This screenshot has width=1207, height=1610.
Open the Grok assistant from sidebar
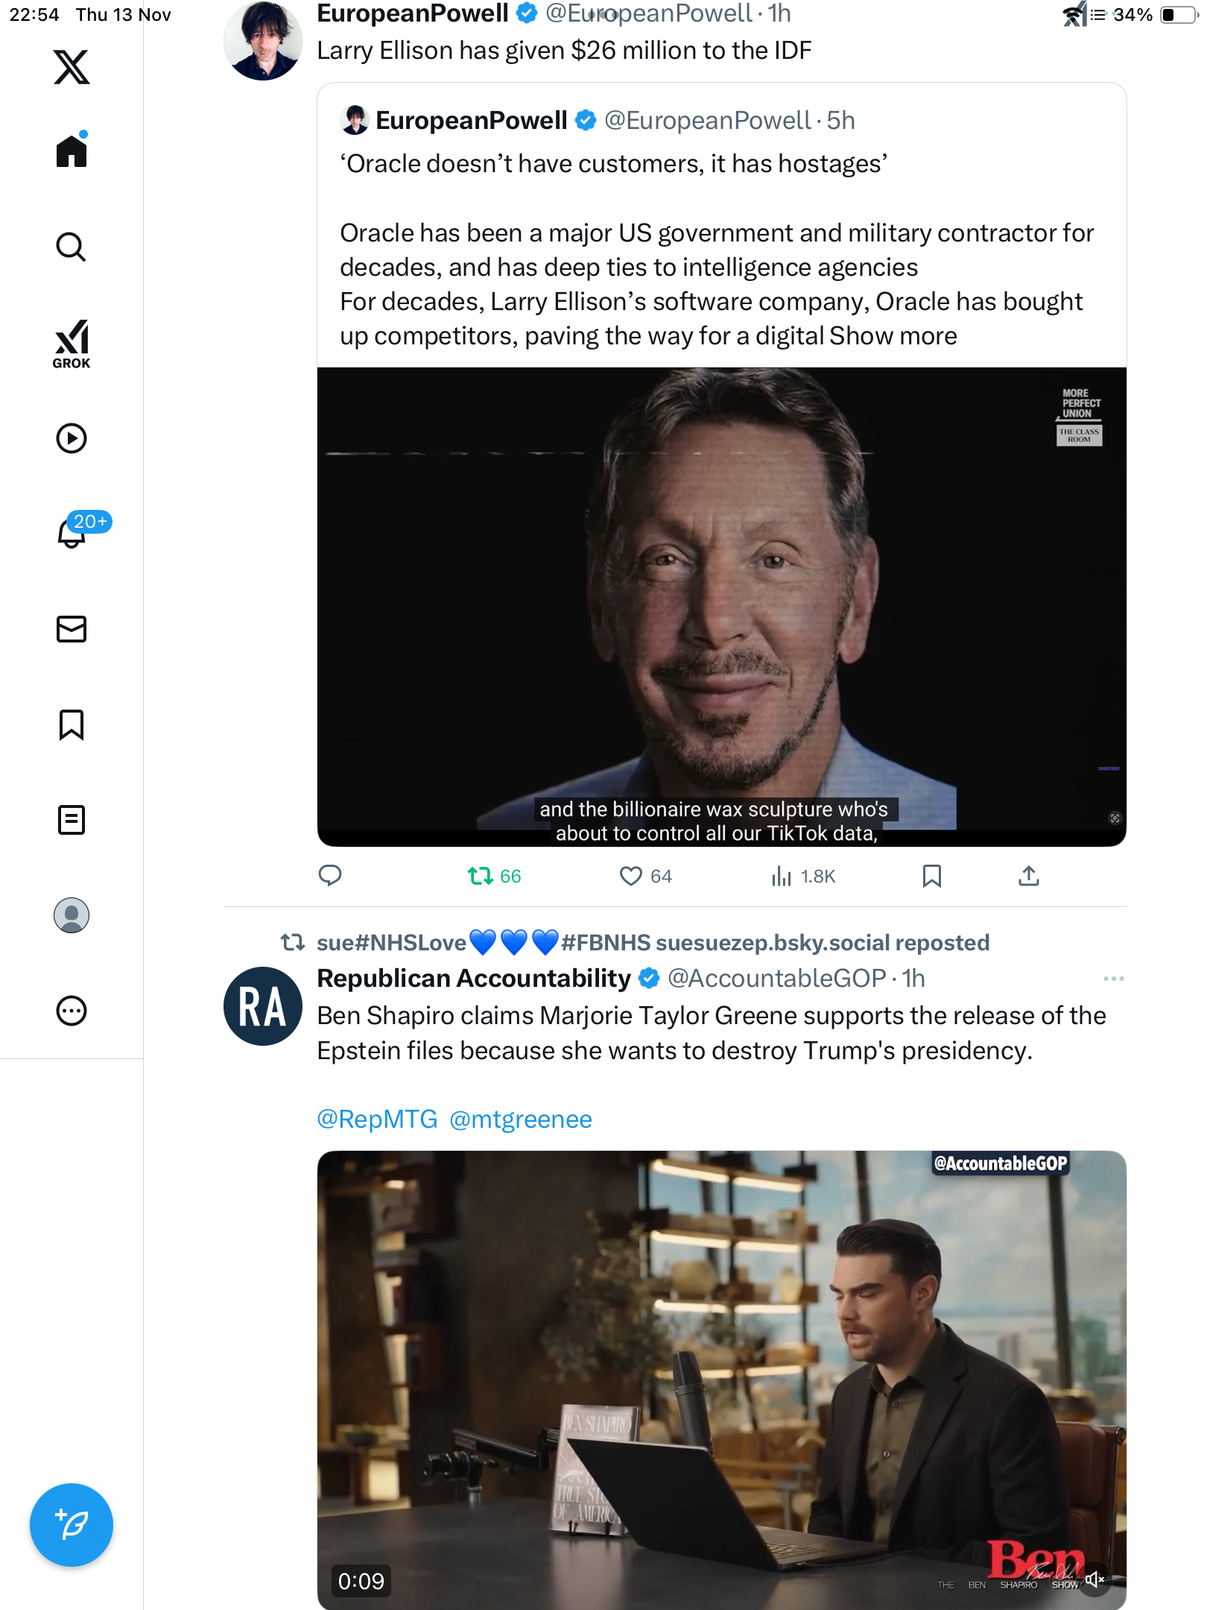72,344
